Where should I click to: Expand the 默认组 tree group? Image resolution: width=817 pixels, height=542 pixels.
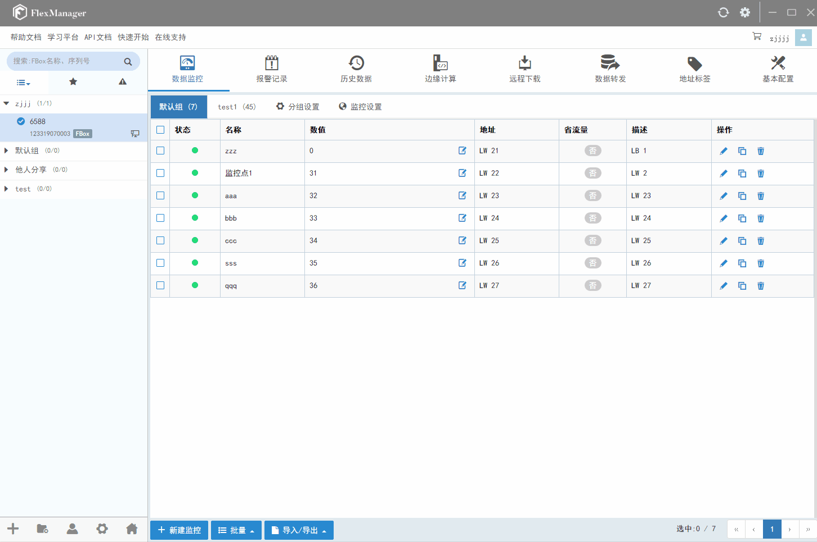[x=6, y=151]
